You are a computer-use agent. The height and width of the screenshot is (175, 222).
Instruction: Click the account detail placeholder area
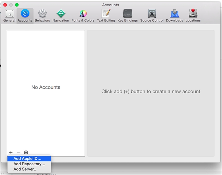pos(150,91)
